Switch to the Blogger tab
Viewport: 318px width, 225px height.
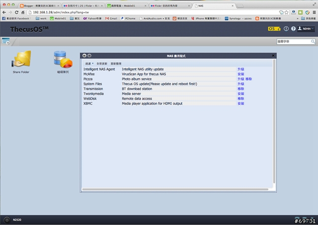(40, 5)
